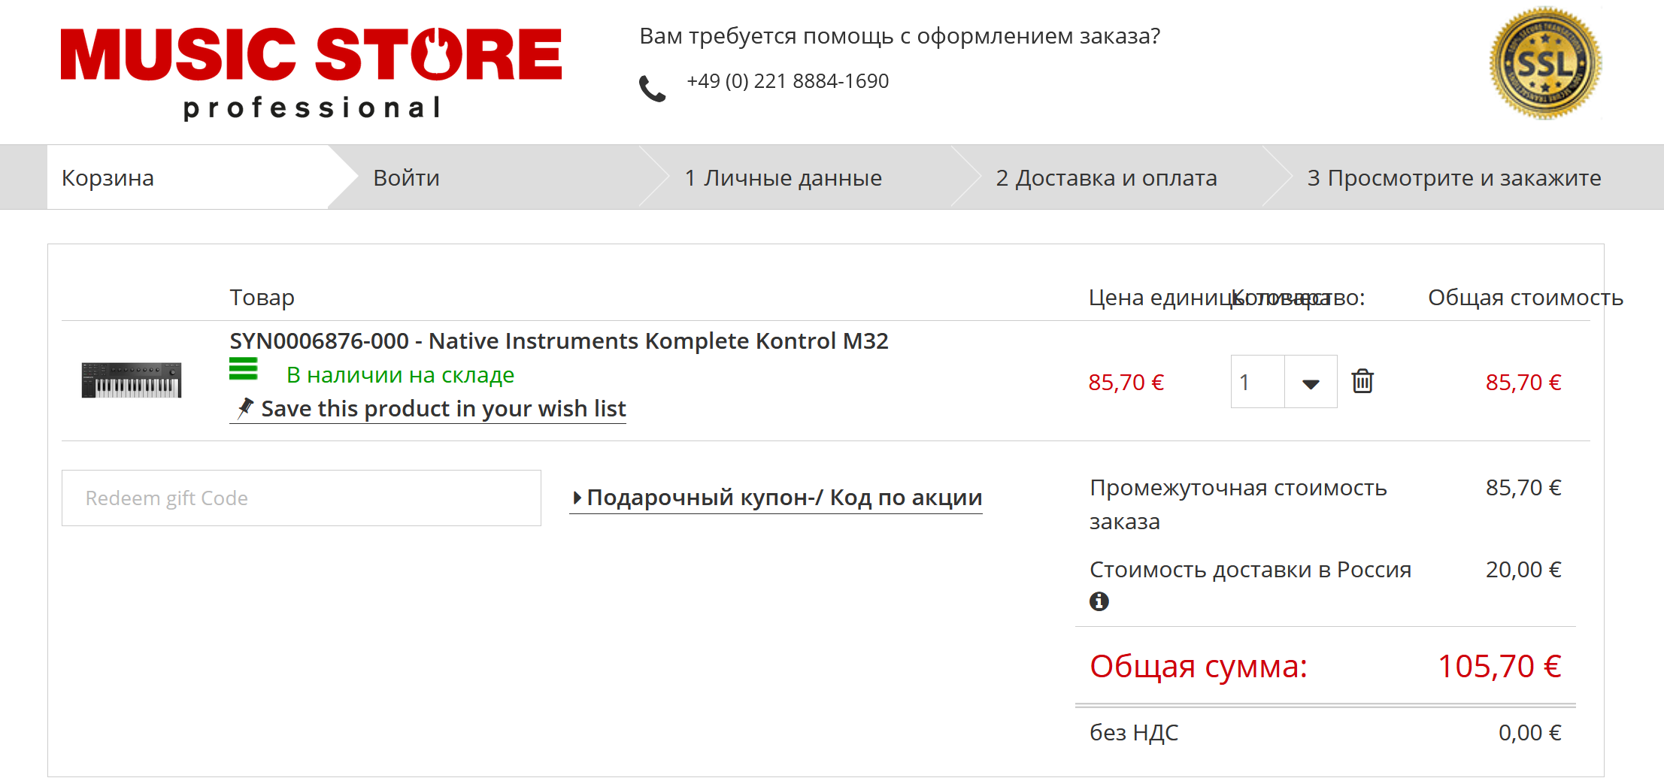Expand Подарочный купон-/ Код по акции link
The height and width of the screenshot is (784, 1664).
(784, 498)
